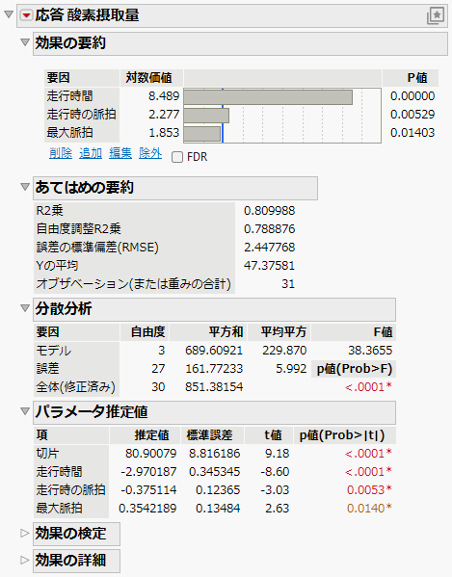
Task: Expand the 効果の検定 section
Action: [x=25, y=533]
